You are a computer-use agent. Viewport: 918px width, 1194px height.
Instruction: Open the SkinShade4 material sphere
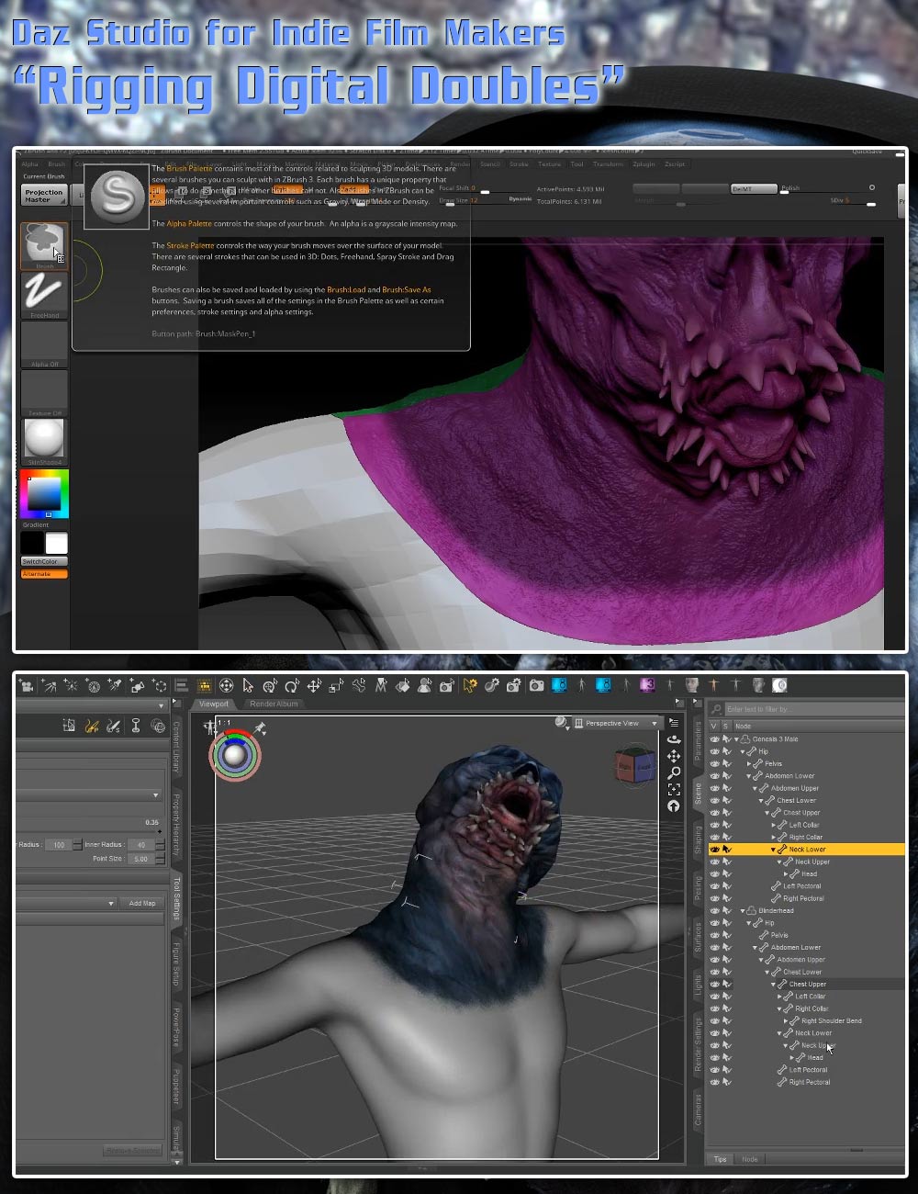pos(44,442)
